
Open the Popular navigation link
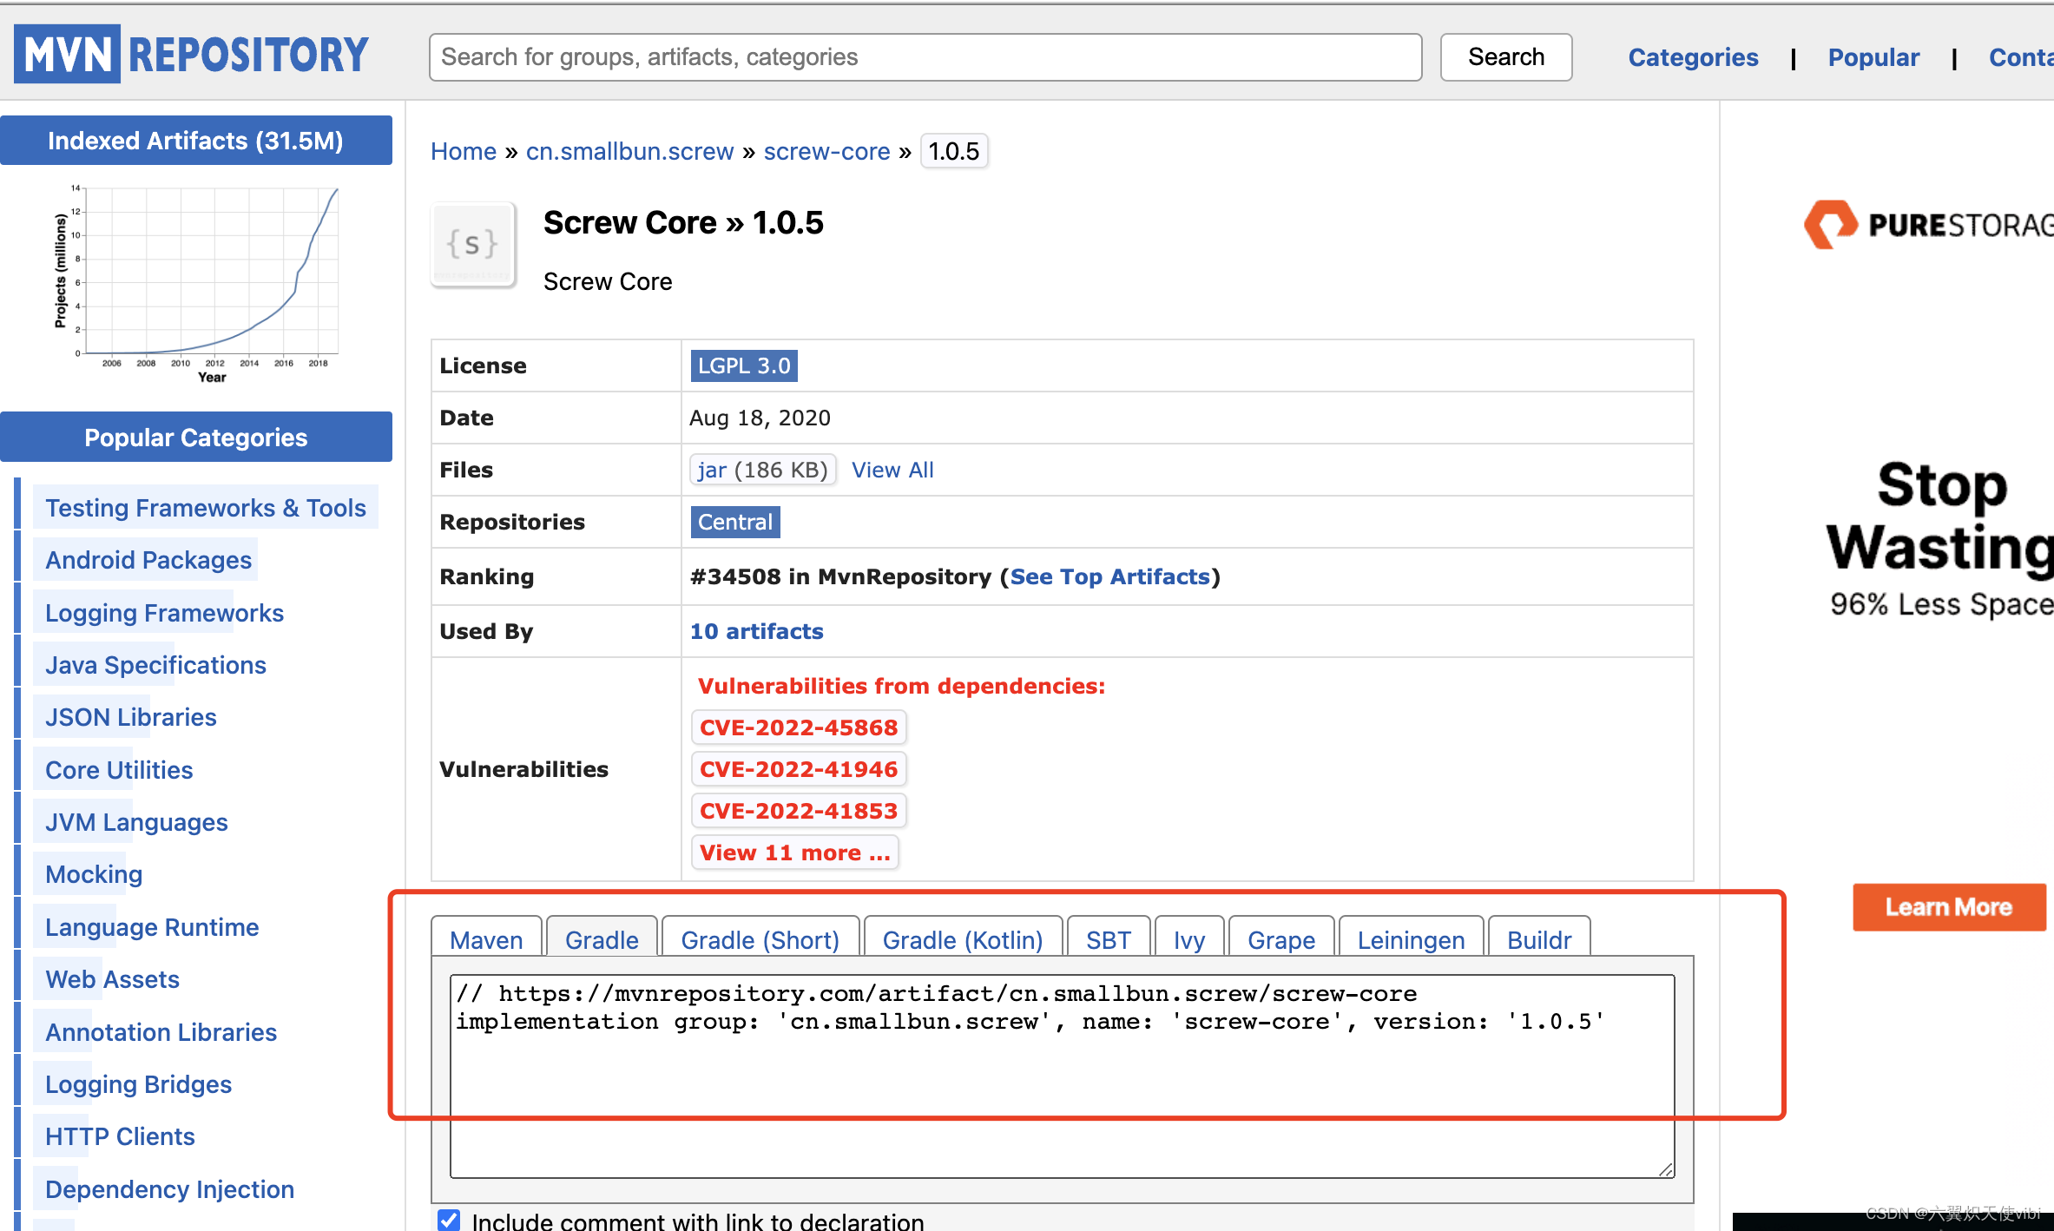point(1873,57)
